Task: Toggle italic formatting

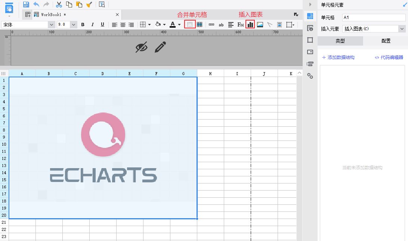Action: pyautogui.click(x=93, y=25)
